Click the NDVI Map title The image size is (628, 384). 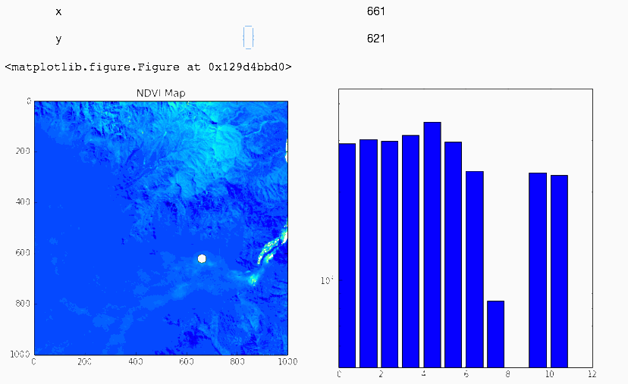tap(161, 93)
